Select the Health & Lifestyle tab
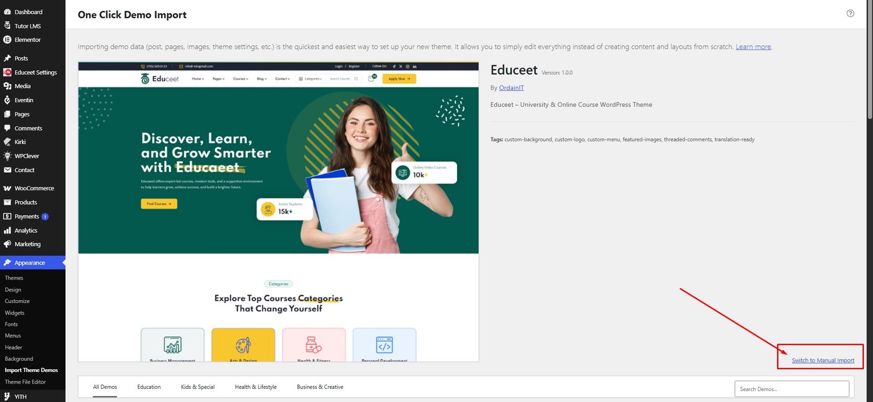The image size is (873, 402). pos(256,387)
